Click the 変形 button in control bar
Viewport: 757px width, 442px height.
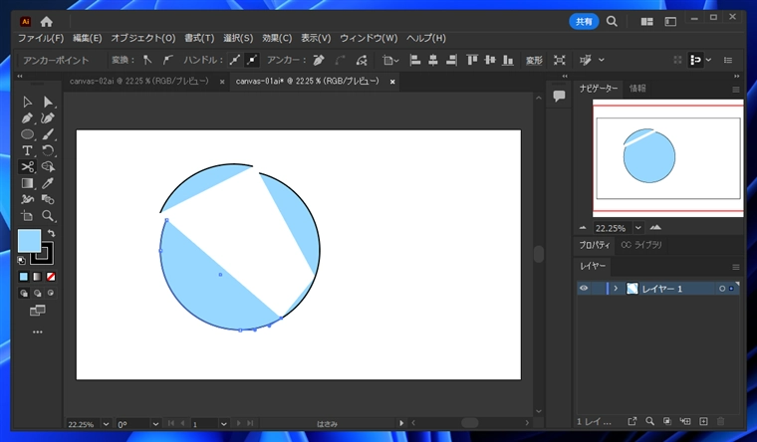(x=534, y=61)
